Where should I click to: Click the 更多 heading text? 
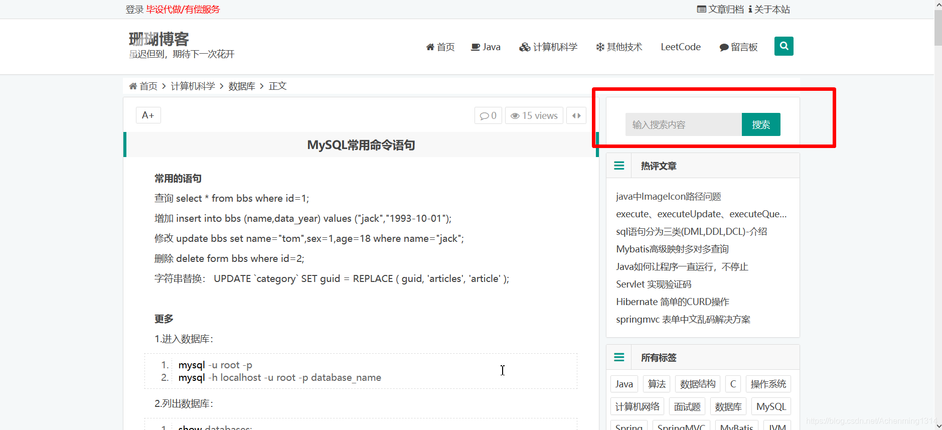coord(164,319)
